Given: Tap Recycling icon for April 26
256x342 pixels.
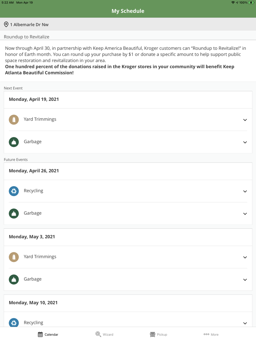Looking at the screenshot, I should click(14, 191).
